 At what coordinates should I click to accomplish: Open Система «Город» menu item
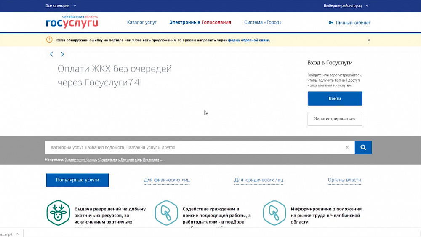tap(263, 22)
